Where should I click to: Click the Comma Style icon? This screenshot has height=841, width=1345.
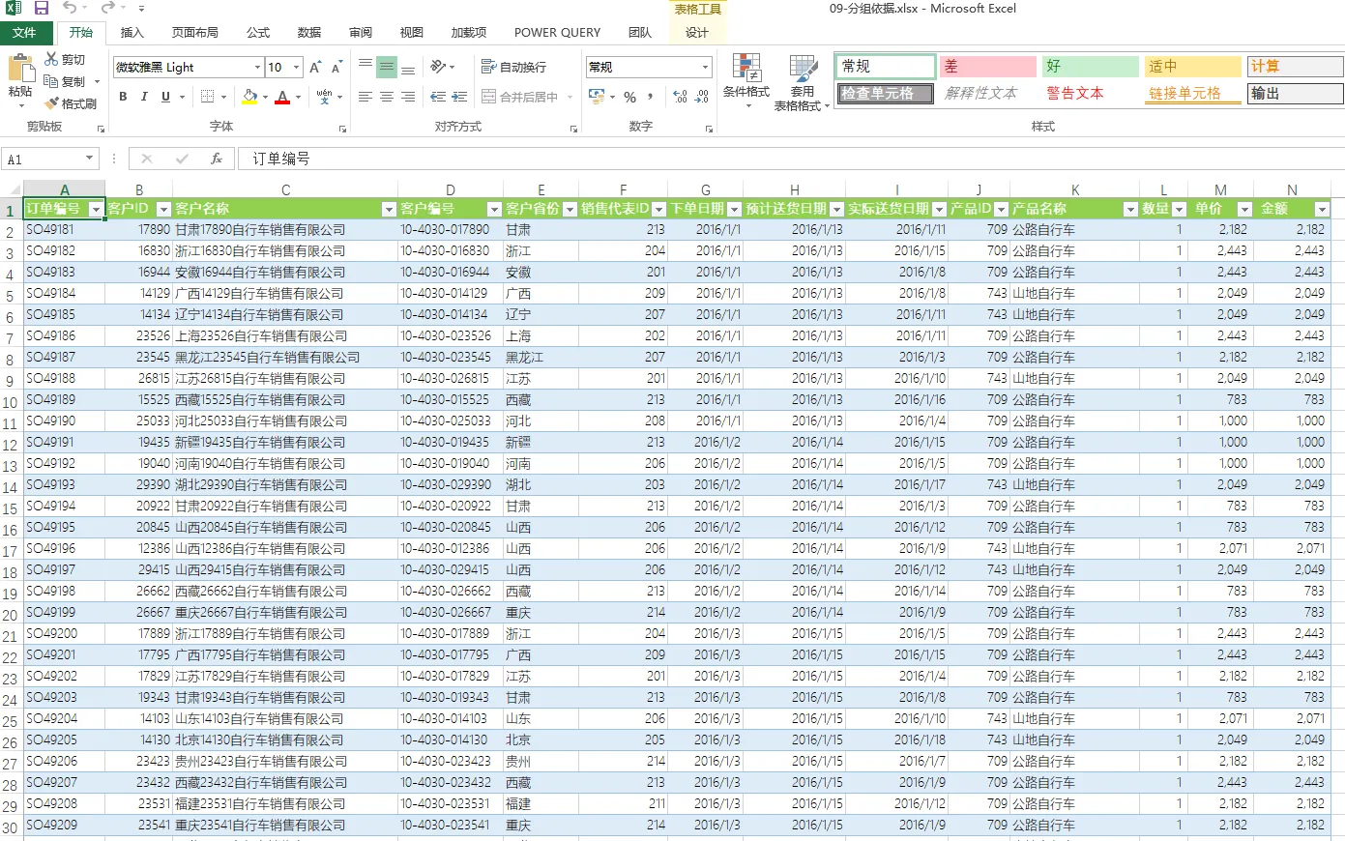click(651, 97)
